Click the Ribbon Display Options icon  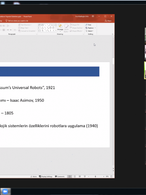click(93, 16)
